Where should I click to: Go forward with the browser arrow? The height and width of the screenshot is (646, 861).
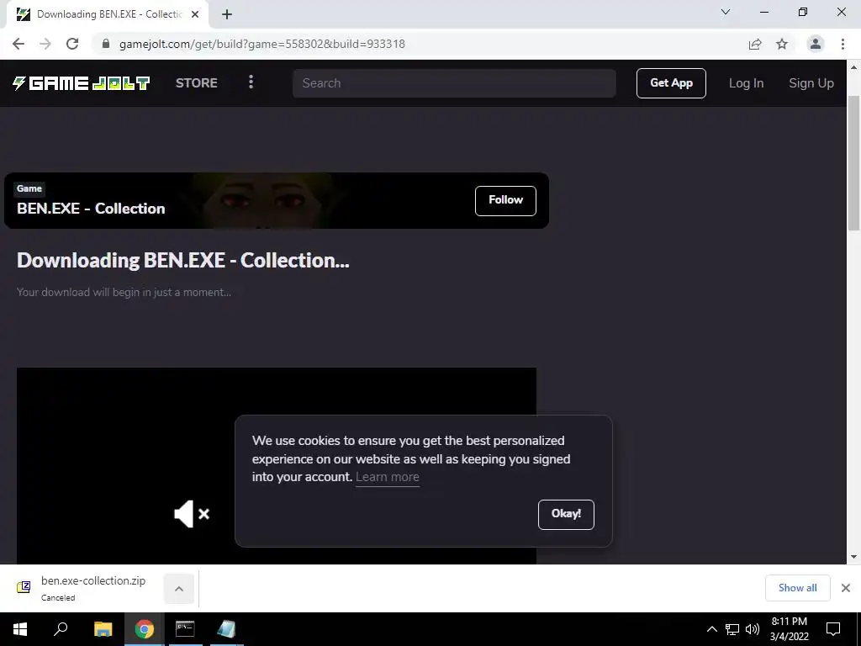coord(45,44)
